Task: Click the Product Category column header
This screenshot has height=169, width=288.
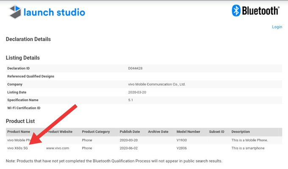Action: 96,131
